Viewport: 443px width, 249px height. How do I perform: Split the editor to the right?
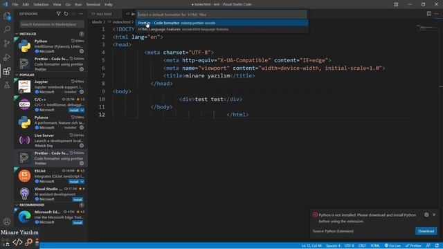(x=429, y=14)
